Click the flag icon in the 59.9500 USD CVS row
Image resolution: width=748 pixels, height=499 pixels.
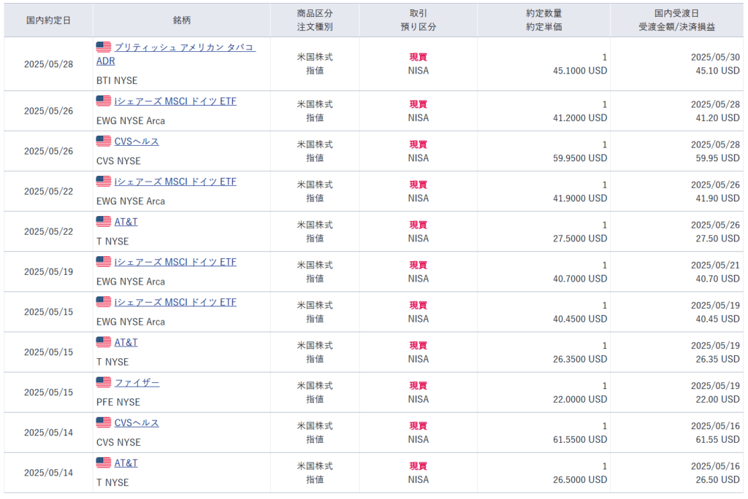coord(104,142)
